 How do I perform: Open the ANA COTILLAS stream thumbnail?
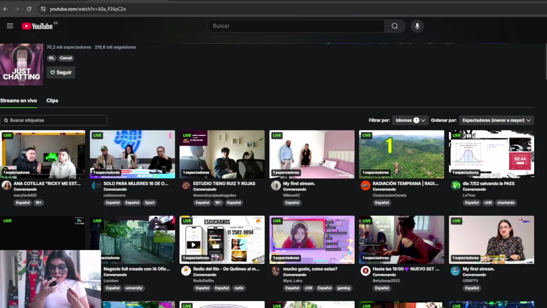coord(43,154)
